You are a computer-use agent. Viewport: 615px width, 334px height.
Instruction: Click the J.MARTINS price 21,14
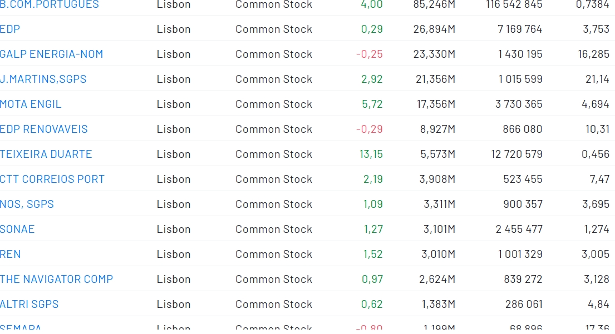tap(597, 79)
